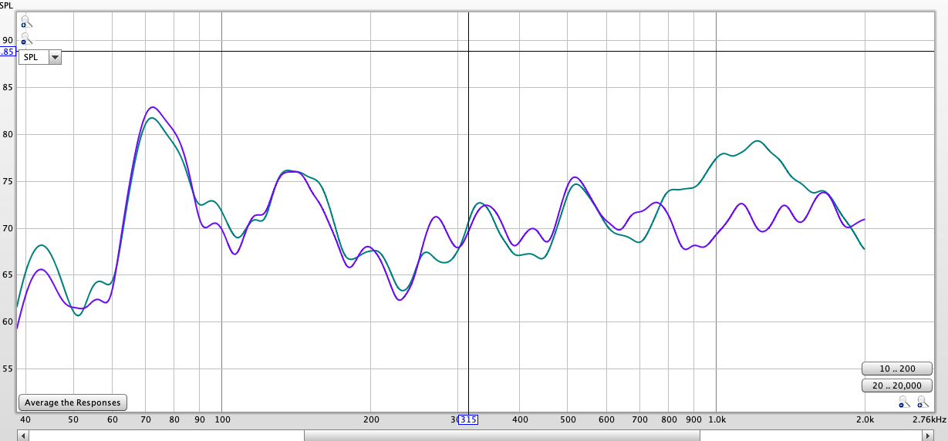Click the blue .85 level cursor readout
This screenshot has width=948, height=441.
tap(8, 52)
